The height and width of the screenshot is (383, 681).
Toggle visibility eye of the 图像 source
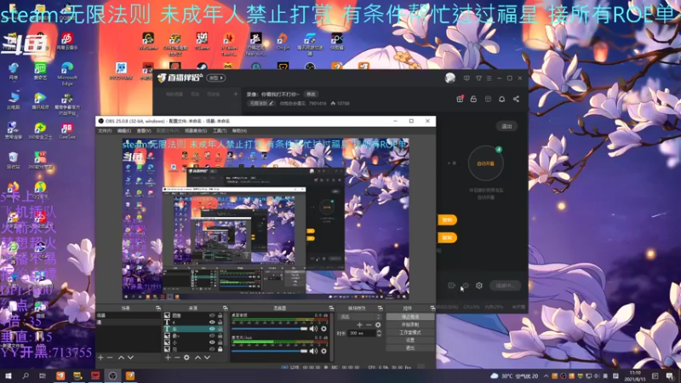(x=212, y=316)
